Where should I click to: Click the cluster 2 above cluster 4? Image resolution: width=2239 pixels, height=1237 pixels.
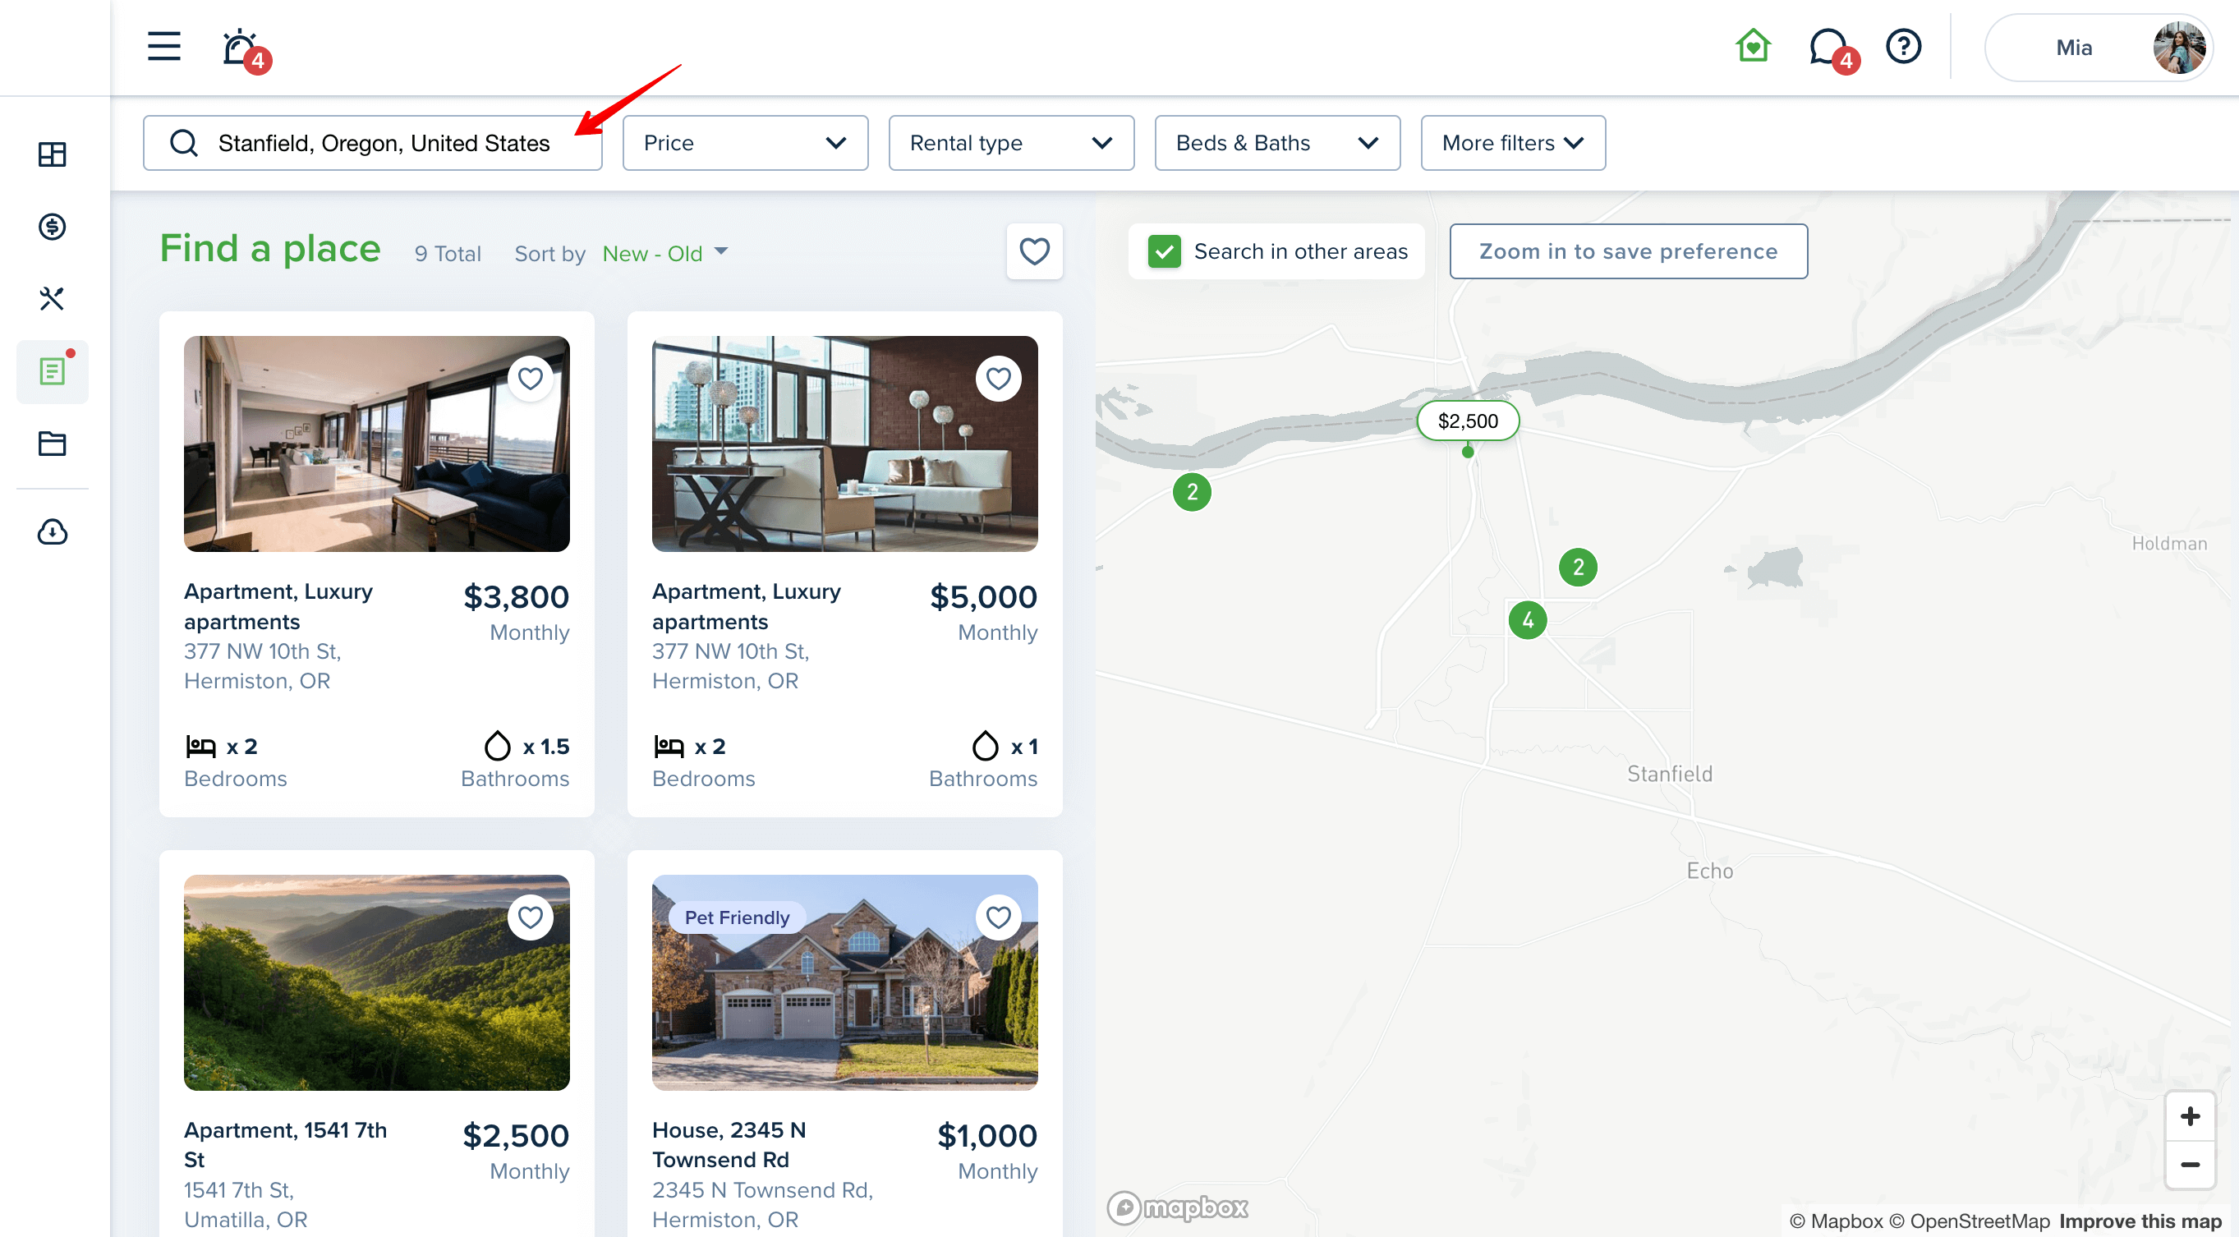(1578, 567)
